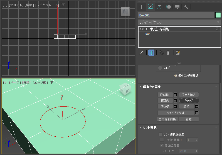Click the エッジの距離 value field

tap(191, 140)
